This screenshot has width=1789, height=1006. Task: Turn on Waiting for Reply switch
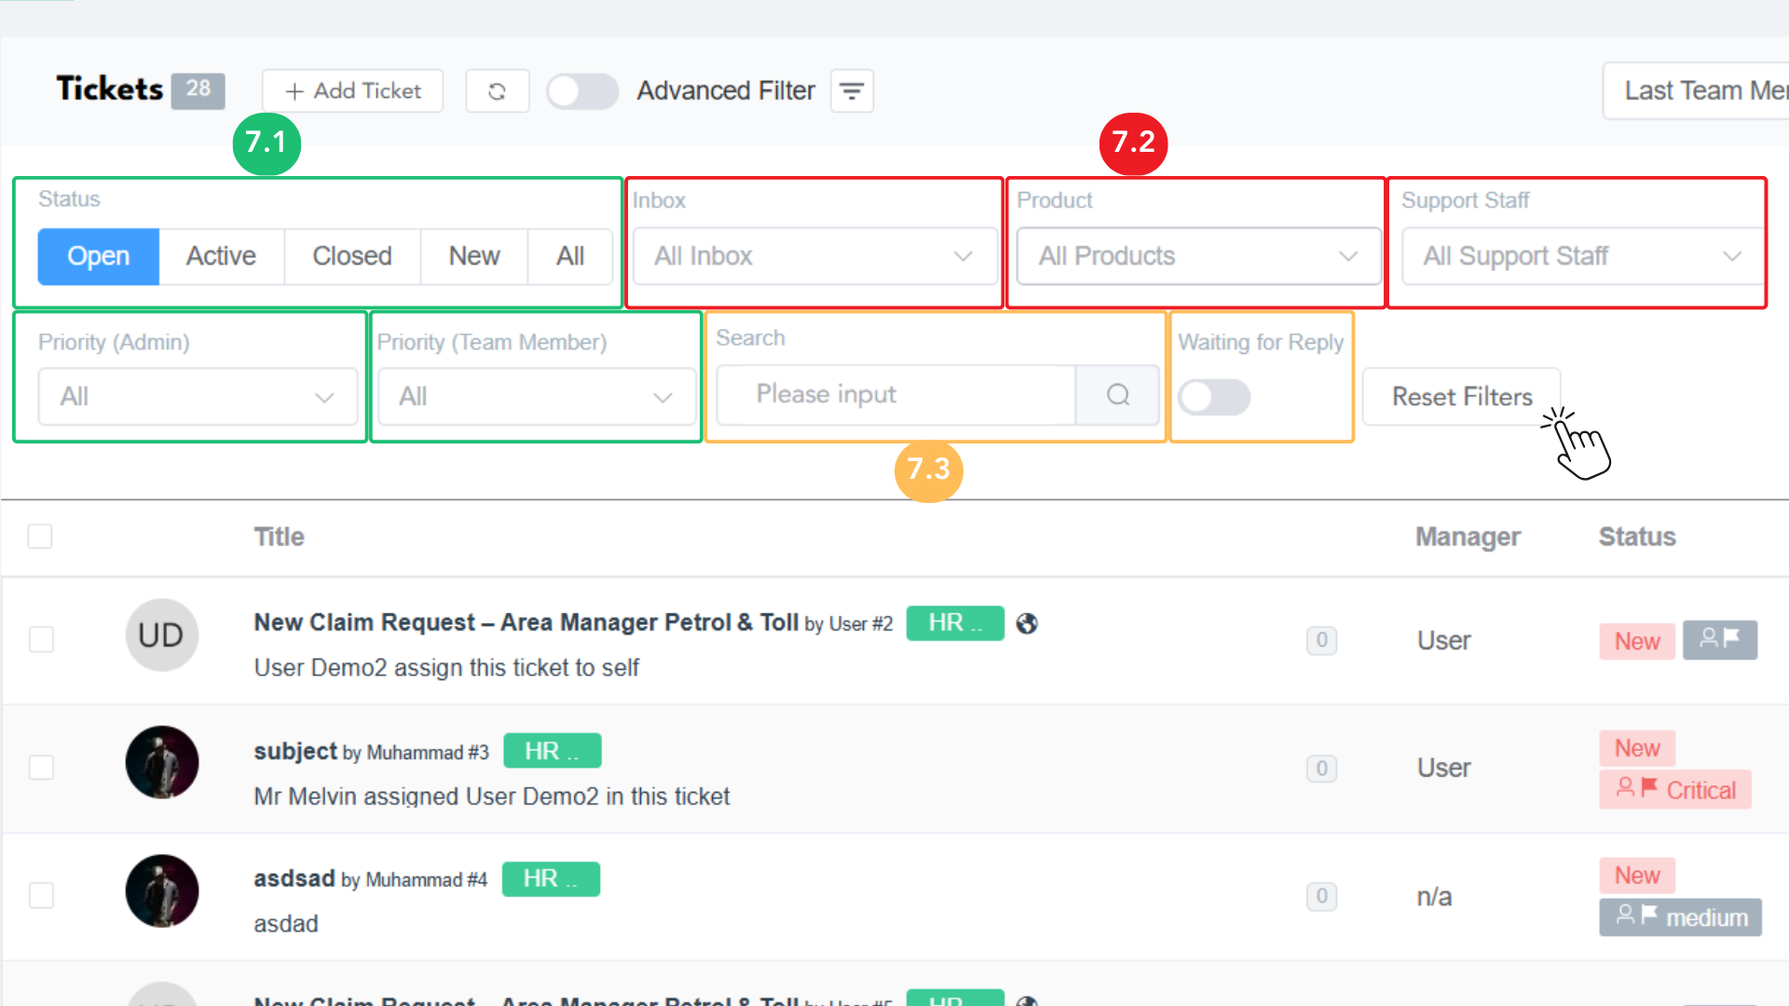tap(1213, 397)
